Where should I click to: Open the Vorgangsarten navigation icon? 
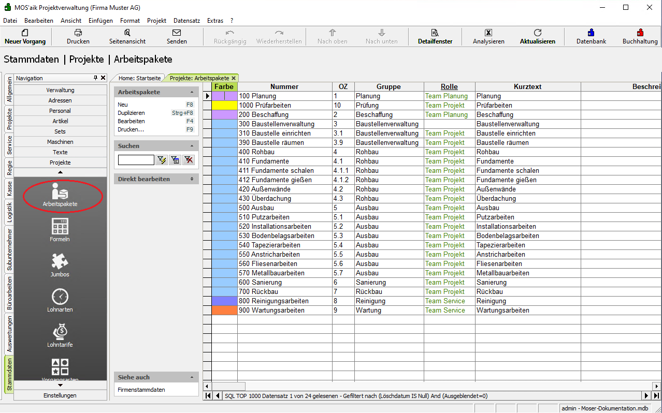(60, 370)
